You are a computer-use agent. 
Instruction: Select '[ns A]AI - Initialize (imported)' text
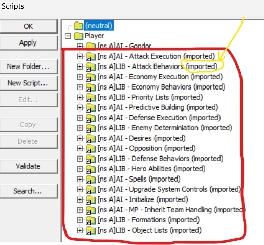[143, 199]
